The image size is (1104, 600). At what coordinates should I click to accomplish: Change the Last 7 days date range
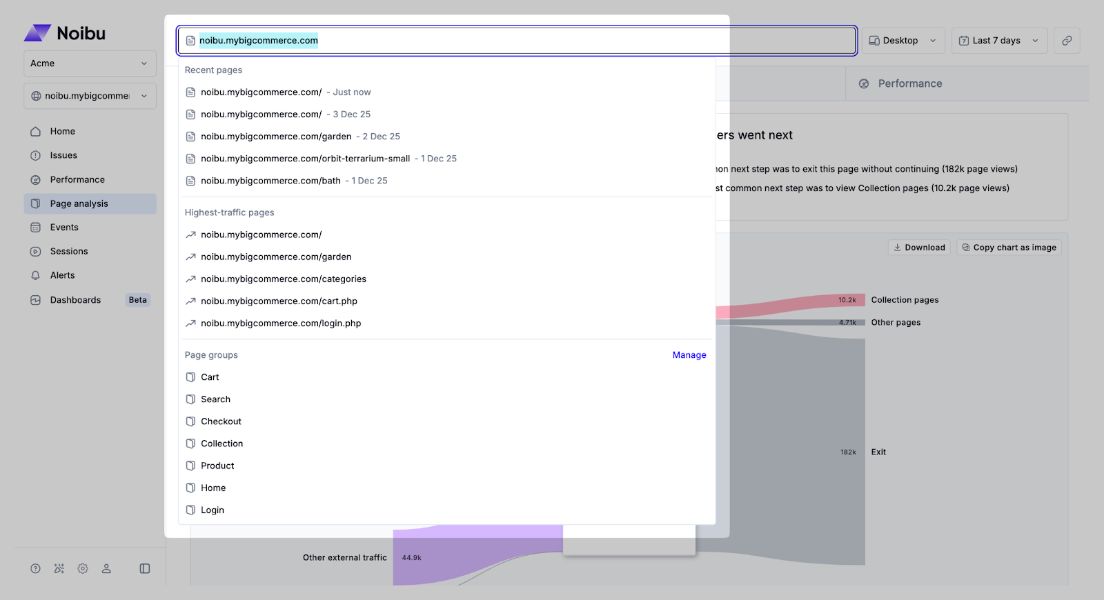tap(999, 41)
